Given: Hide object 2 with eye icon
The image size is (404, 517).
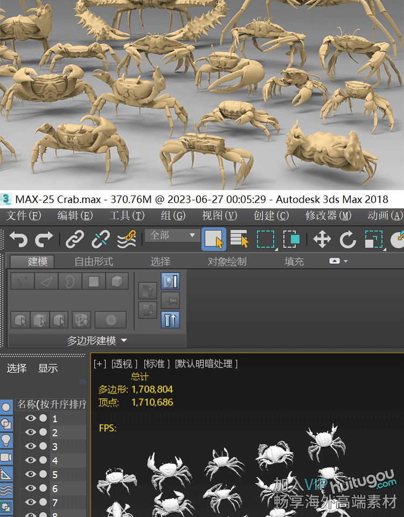Looking at the screenshot, I should pyautogui.click(x=31, y=432).
